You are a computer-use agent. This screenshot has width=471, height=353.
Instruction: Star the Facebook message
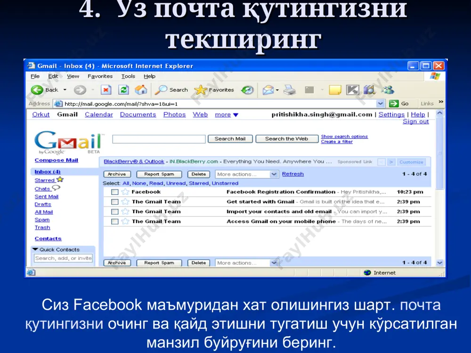[125, 192]
